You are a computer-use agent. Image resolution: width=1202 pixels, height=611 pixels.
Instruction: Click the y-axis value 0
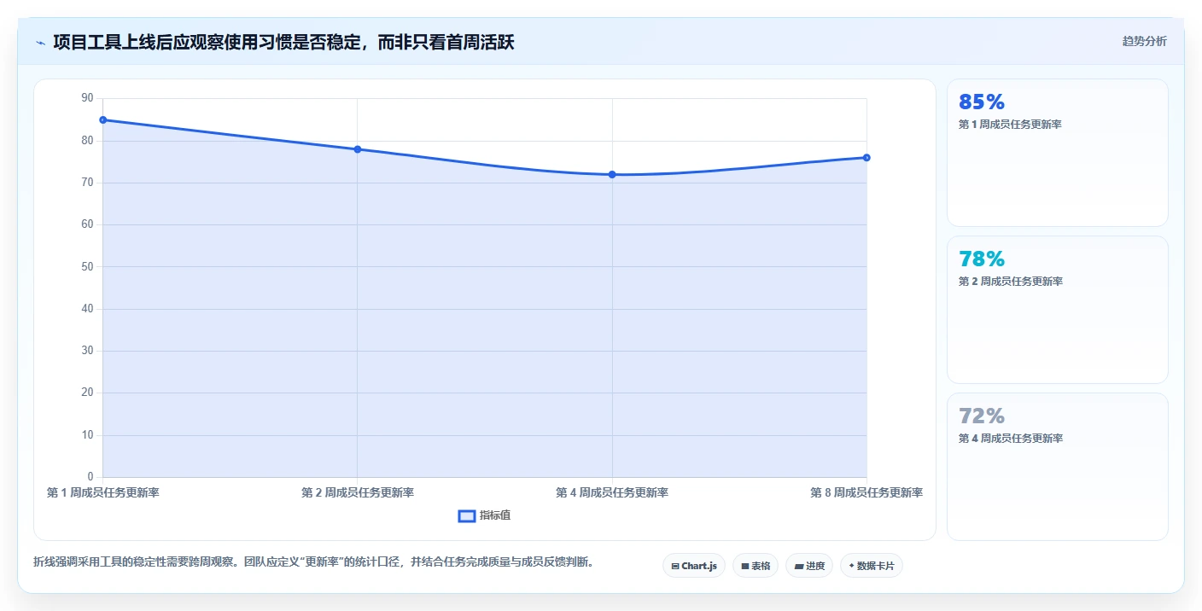point(90,476)
